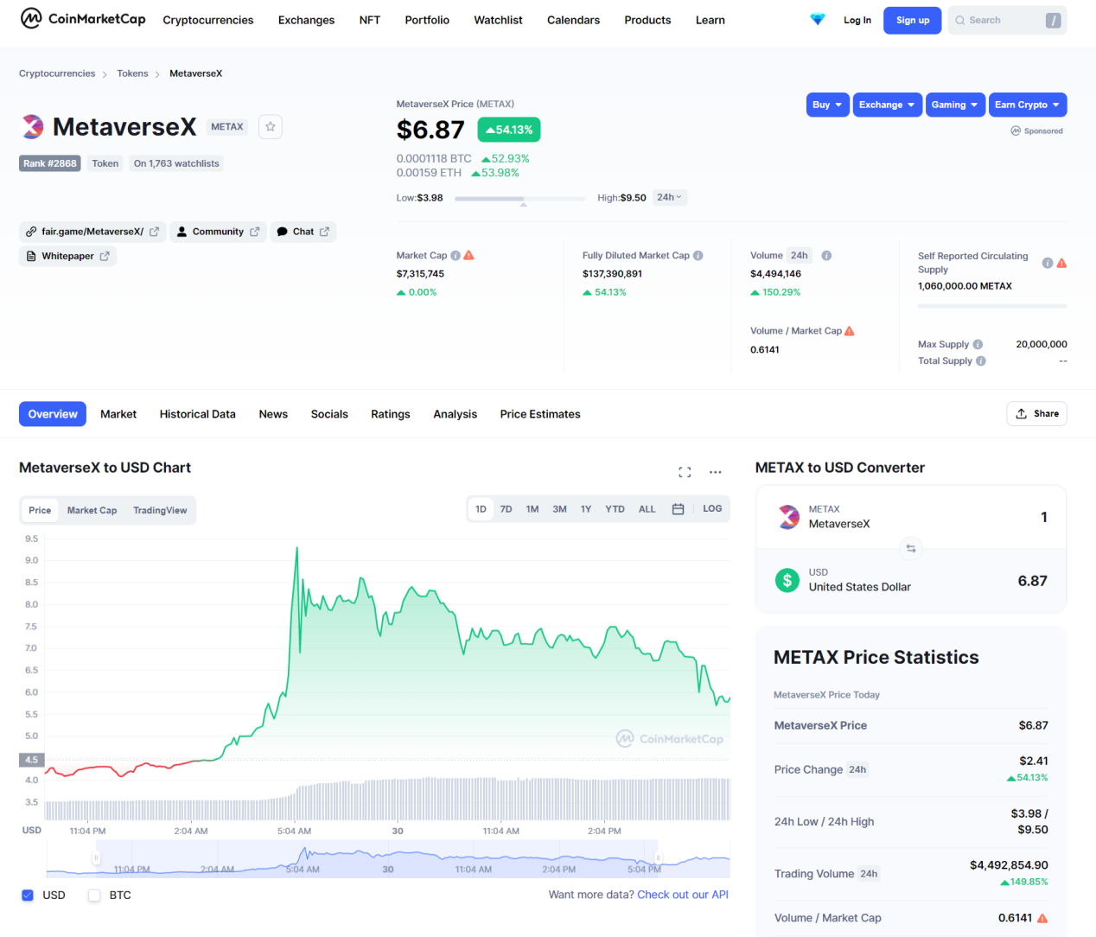Click the Search input field
Screen dimensions: 1096x937
[1008, 20]
